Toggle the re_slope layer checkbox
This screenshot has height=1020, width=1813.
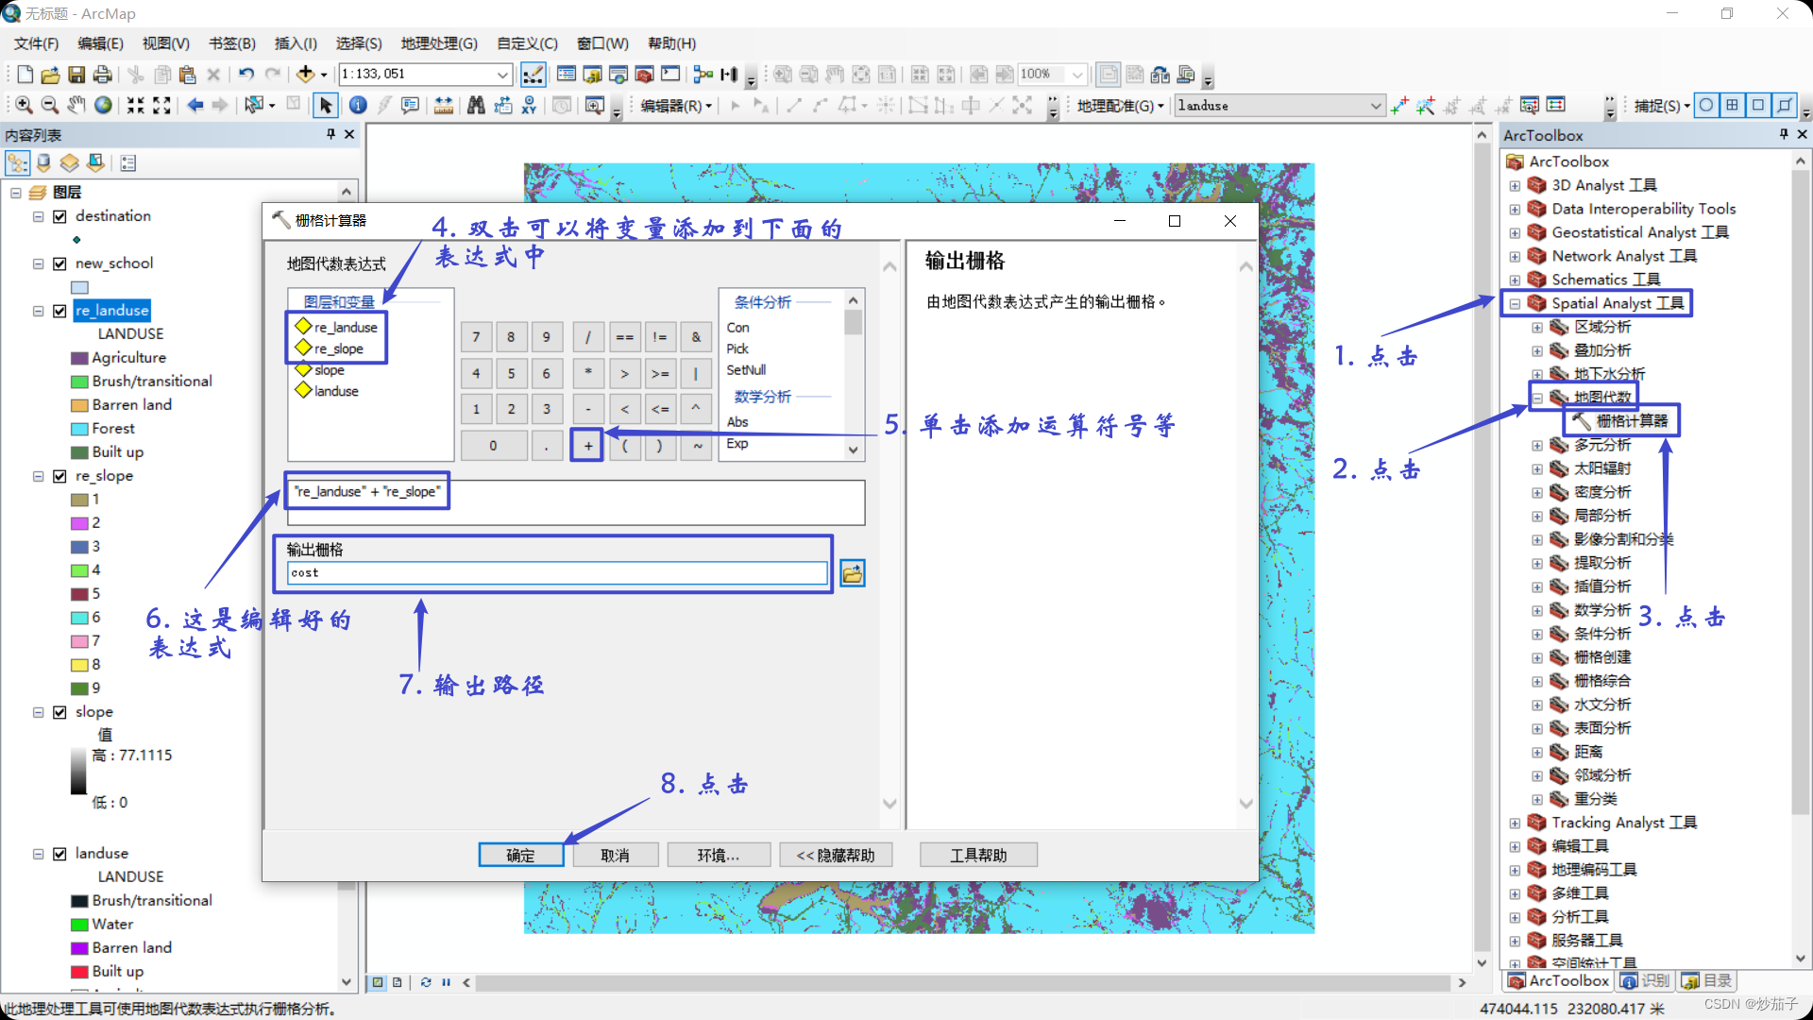pos(60,476)
